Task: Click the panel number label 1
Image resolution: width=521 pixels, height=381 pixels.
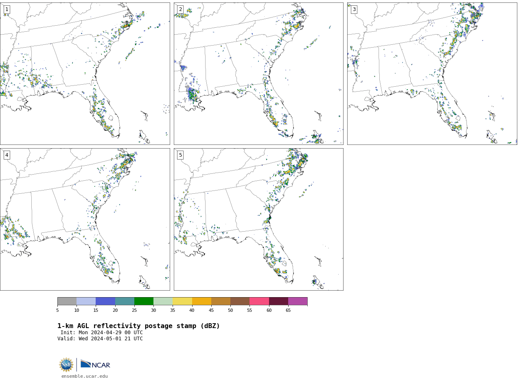Action: point(7,9)
